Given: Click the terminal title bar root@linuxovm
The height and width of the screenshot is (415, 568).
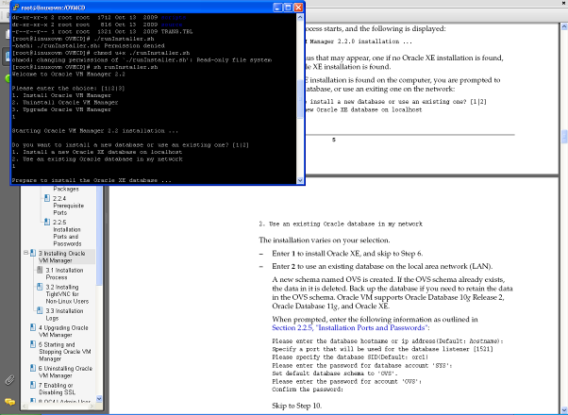Looking at the screenshot, I should (x=53, y=8).
